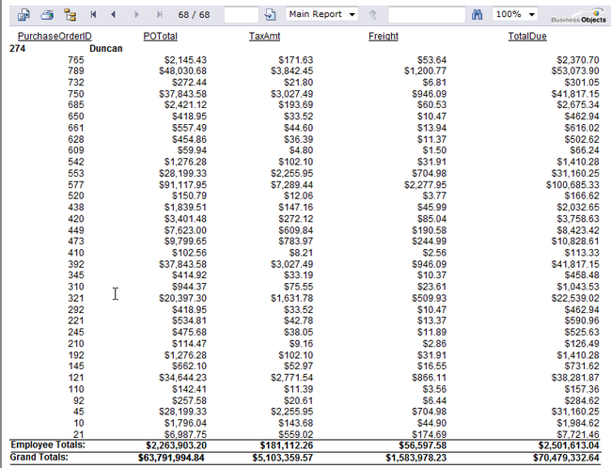The height and width of the screenshot is (468, 611).
Task: Click purchase order ID 145
Action: coord(76,366)
